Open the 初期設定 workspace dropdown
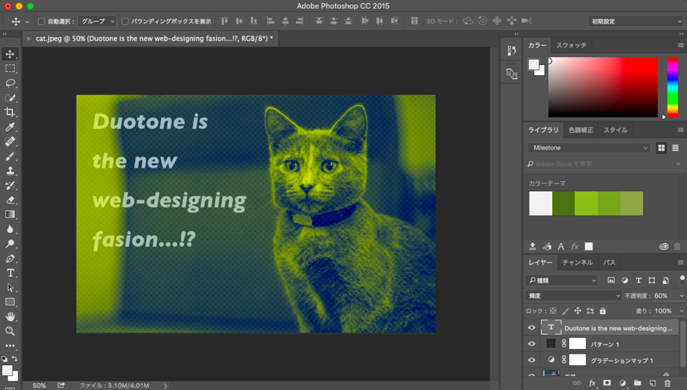The width and height of the screenshot is (687, 390). (636, 21)
